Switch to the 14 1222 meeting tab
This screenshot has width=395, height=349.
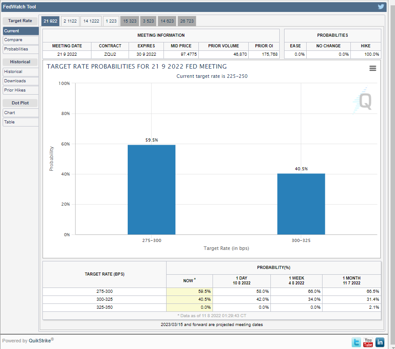tap(91, 21)
